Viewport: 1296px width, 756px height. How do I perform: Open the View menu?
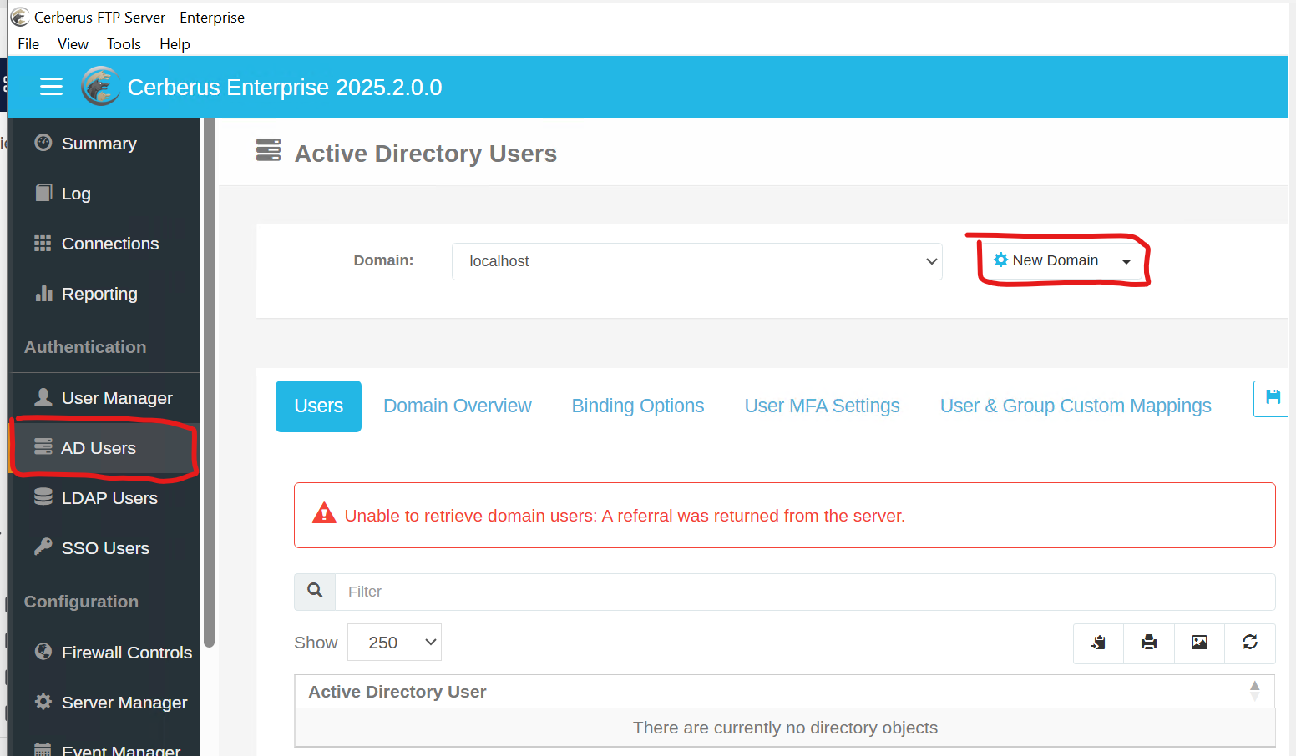73,44
